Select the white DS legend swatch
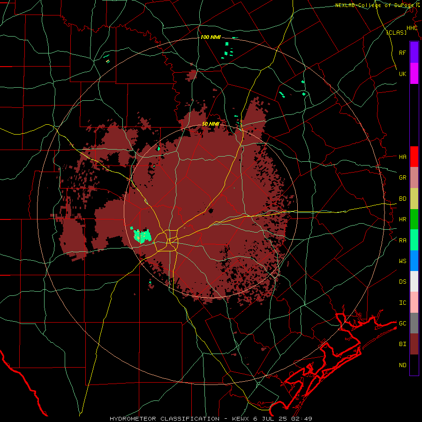The height and width of the screenshot is (422, 422). pos(414,281)
